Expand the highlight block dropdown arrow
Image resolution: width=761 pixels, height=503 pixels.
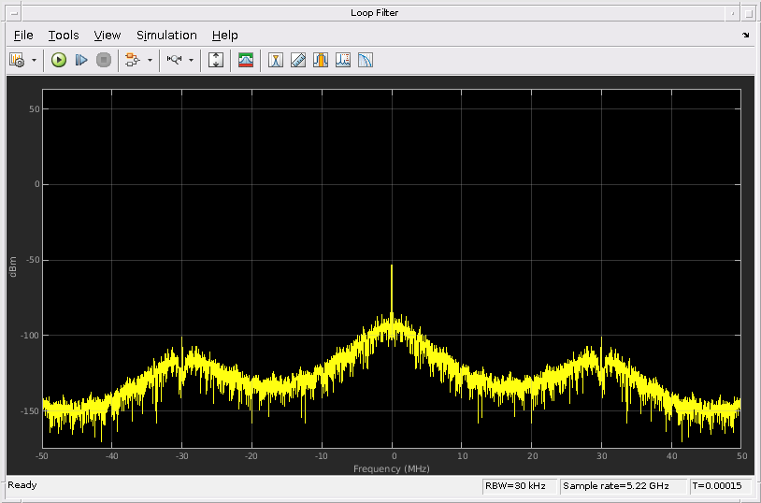(x=151, y=60)
